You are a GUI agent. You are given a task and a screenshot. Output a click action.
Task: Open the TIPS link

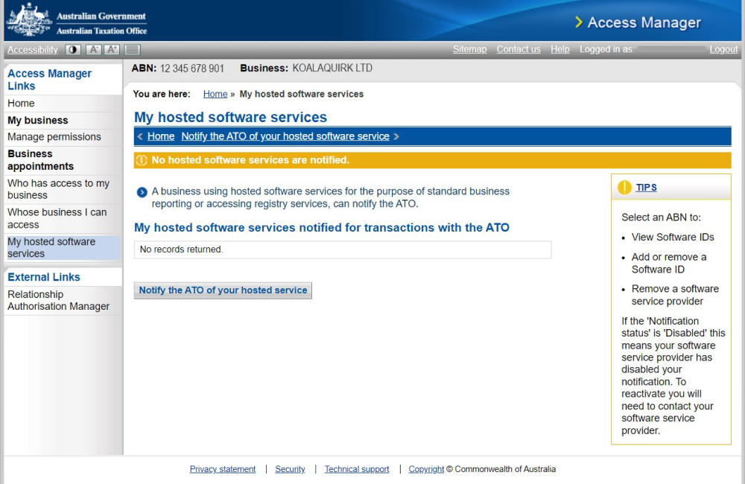coord(646,188)
